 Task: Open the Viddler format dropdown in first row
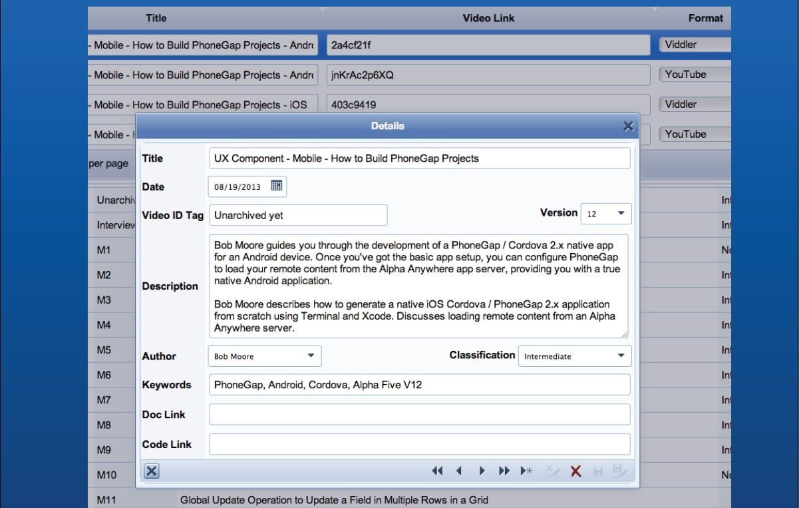[695, 45]
